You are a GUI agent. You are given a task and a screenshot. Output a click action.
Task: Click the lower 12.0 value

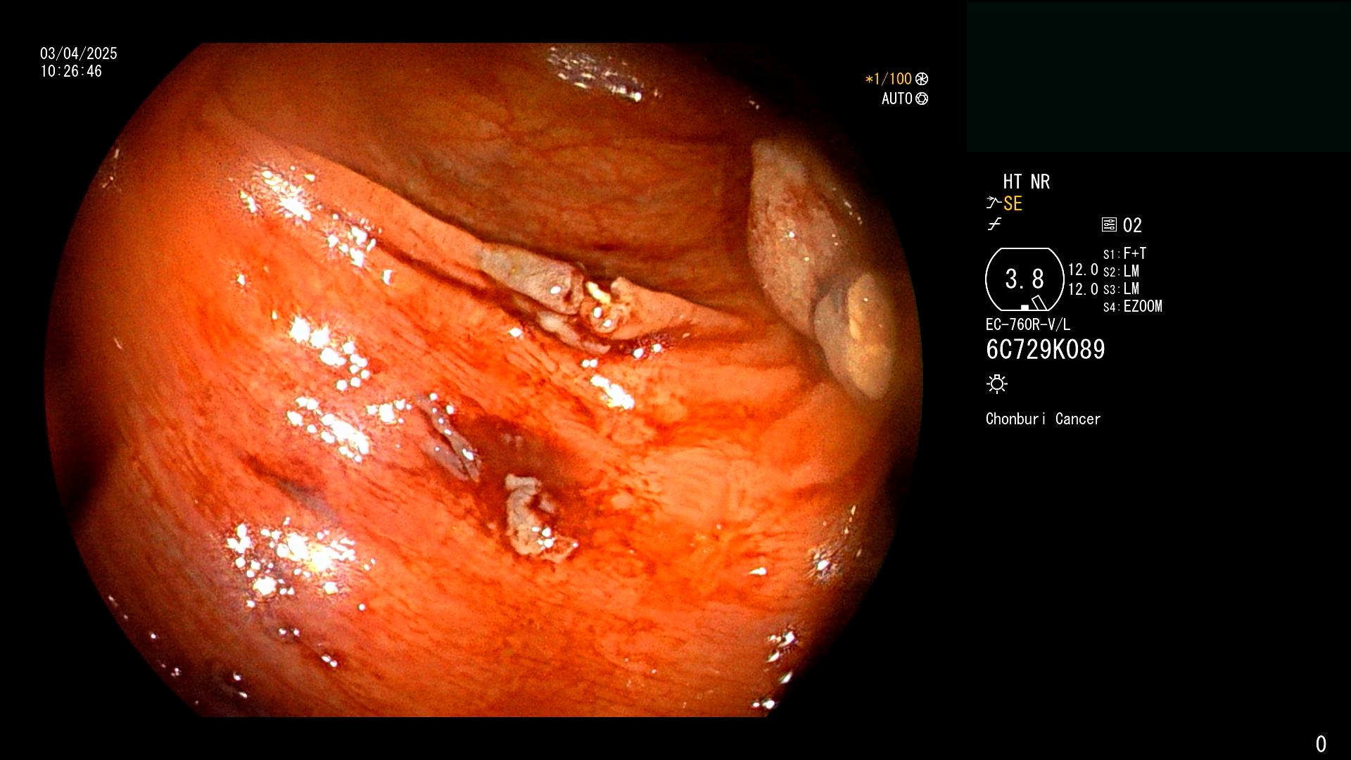click(1083, 289)
